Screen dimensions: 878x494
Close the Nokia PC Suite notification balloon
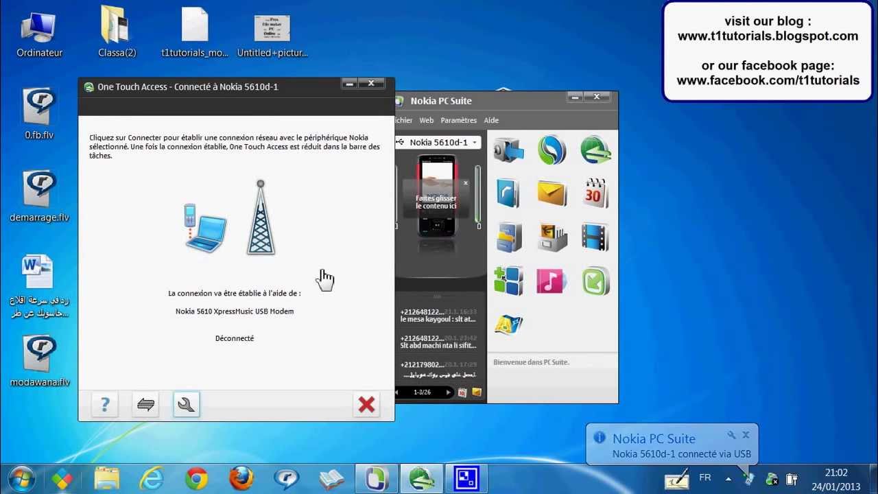pyautogui.click(x=746, y=435)
